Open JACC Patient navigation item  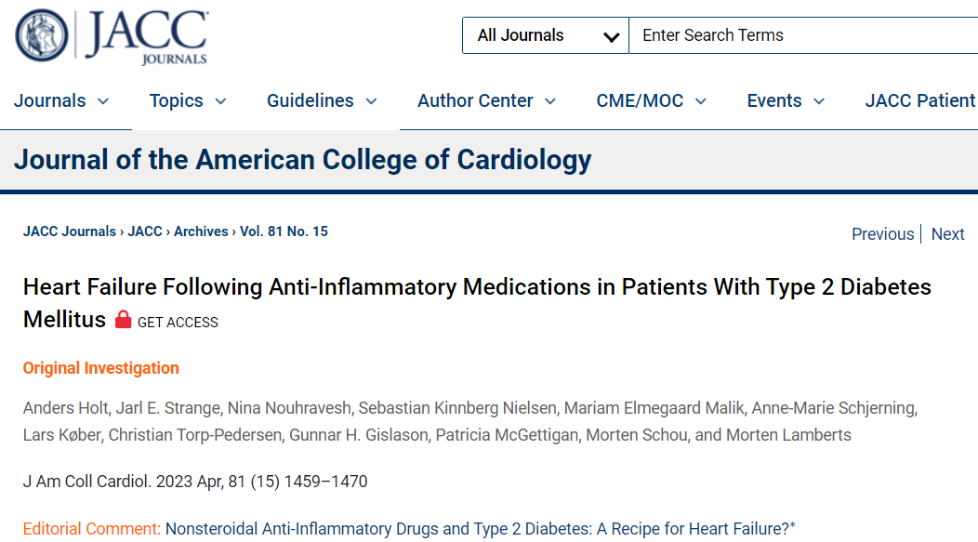click(920, 101)
